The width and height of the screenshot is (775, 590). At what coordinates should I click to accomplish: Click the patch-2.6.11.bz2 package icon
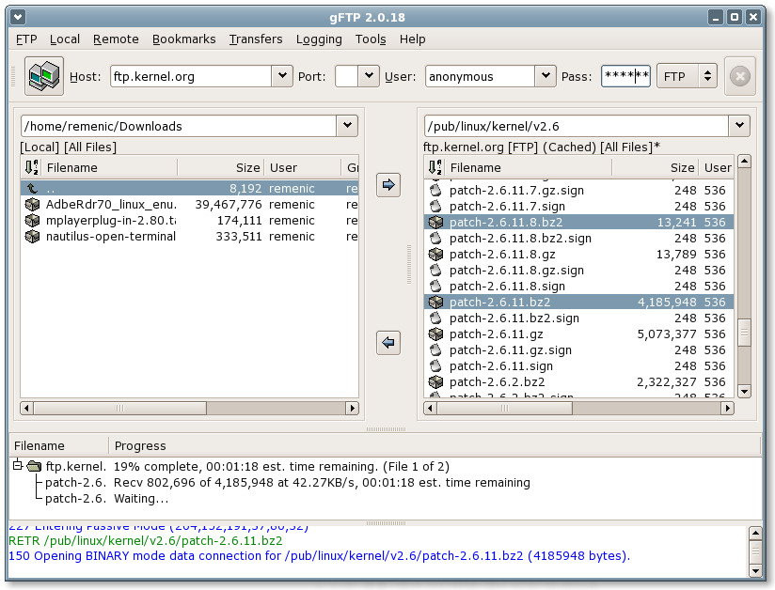(x=435, y=302)
